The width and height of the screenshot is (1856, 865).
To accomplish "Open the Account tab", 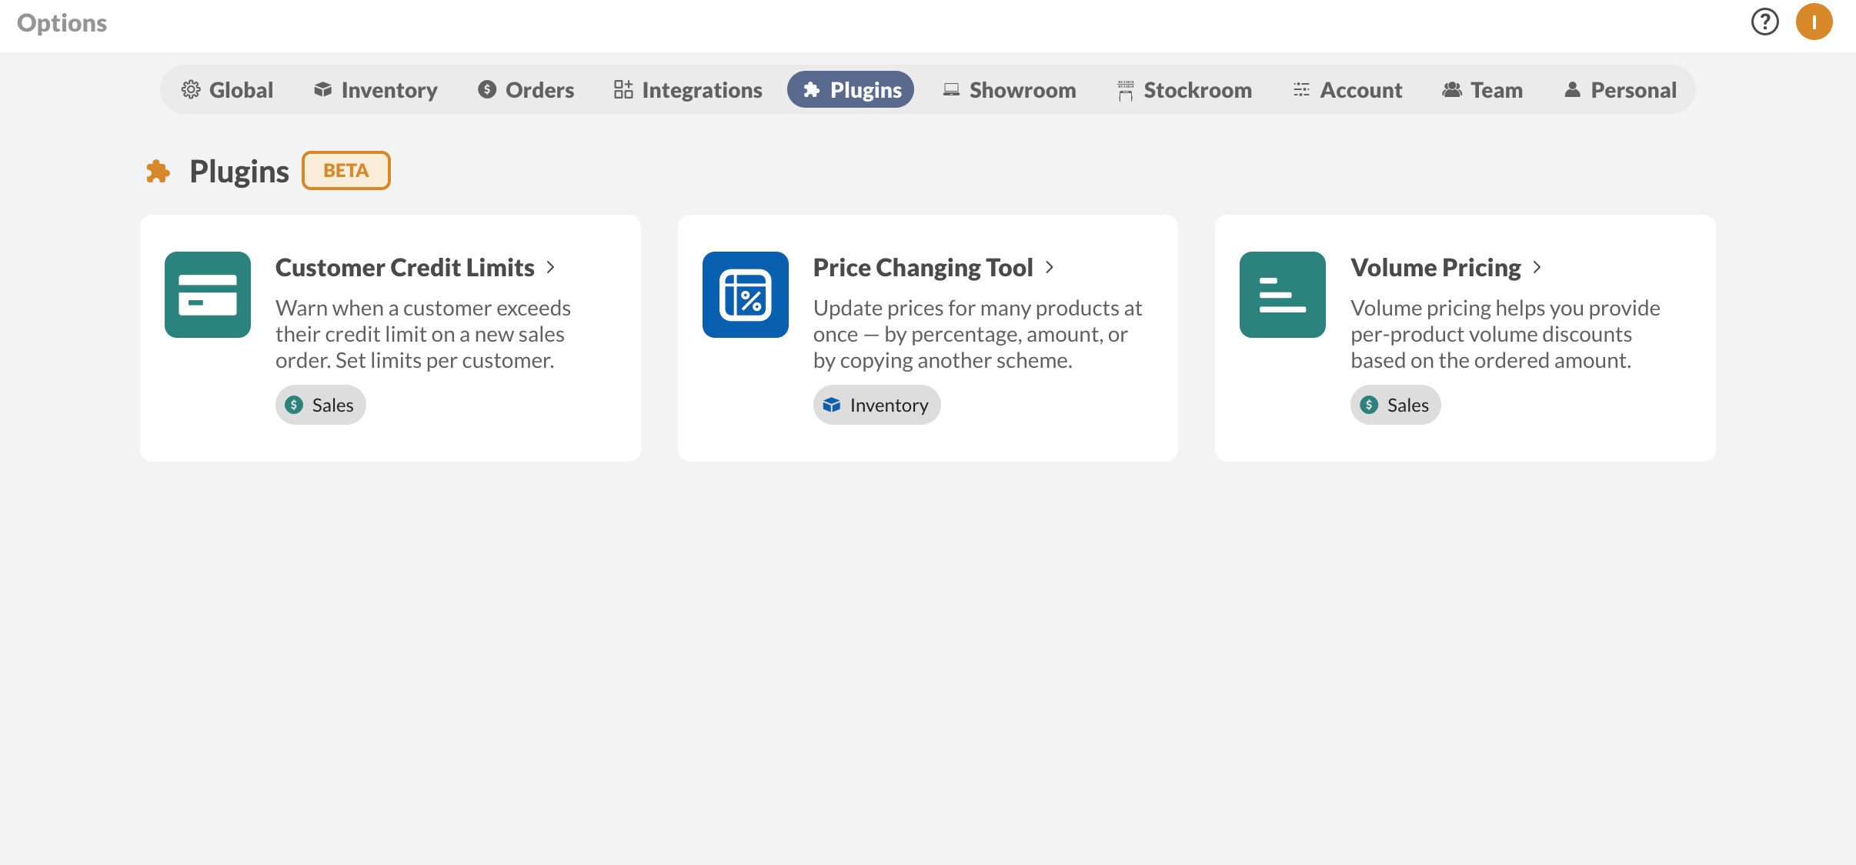I will pyautogui.click(x=1347, y=90).
